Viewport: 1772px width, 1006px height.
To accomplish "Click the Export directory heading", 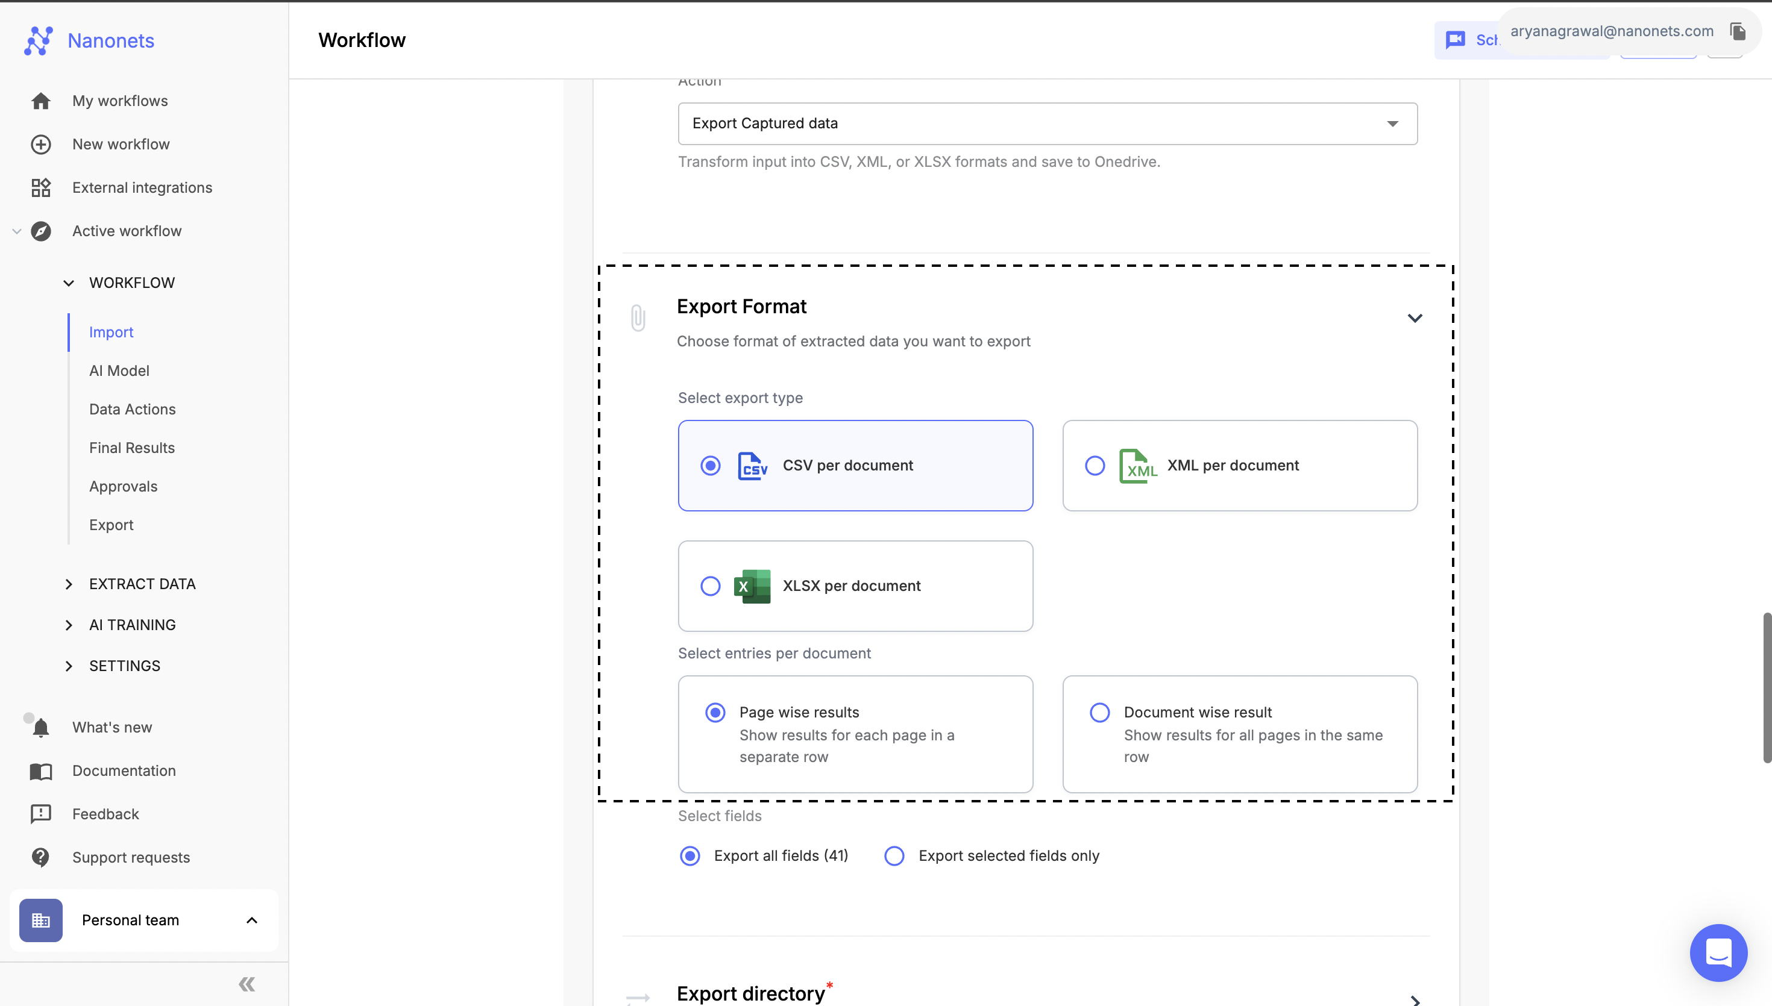I will tap(750, 995).
